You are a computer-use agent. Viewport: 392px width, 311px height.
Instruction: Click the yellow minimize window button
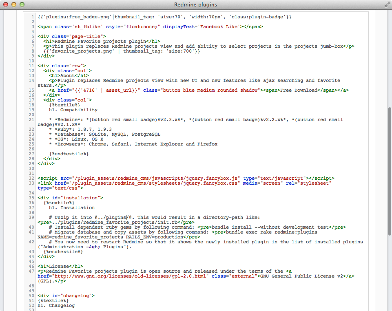[14, 4]
